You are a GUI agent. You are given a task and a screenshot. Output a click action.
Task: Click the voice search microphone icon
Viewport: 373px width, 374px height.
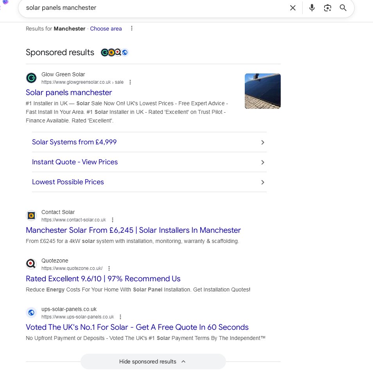(312, 8)
